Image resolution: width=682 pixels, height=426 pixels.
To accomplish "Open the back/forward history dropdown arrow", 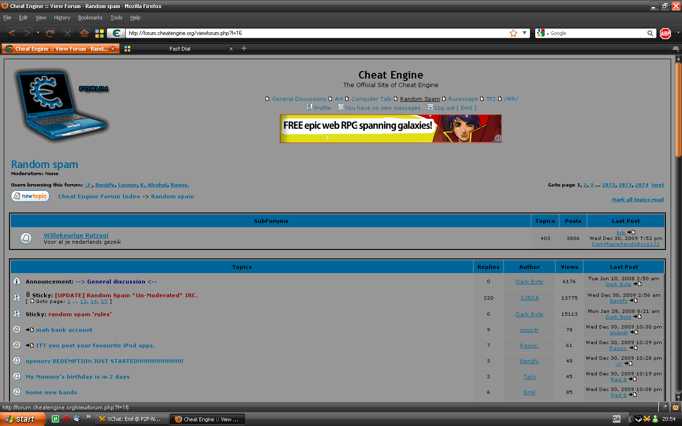I will pyautogui.click(x=38, y=33).
